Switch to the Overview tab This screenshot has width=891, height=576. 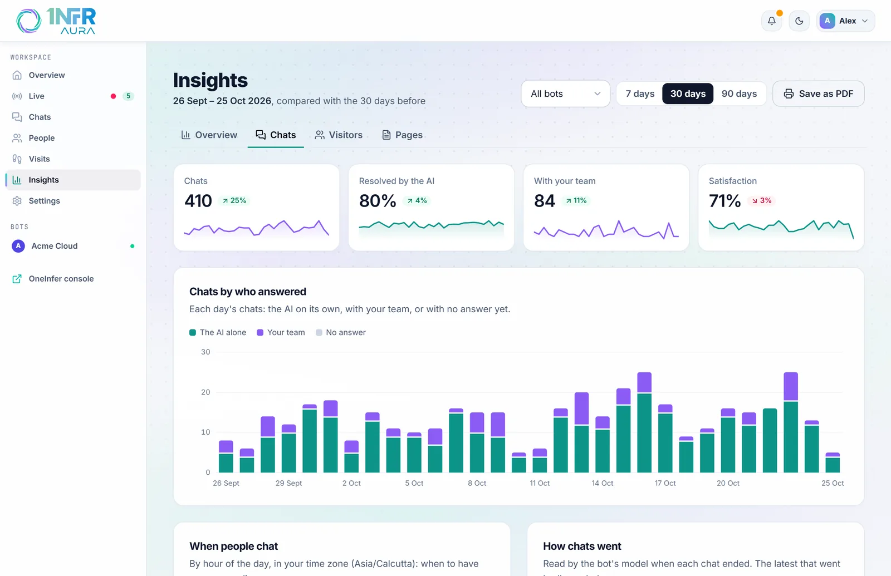pyautogui.click(x=209, y=135)
